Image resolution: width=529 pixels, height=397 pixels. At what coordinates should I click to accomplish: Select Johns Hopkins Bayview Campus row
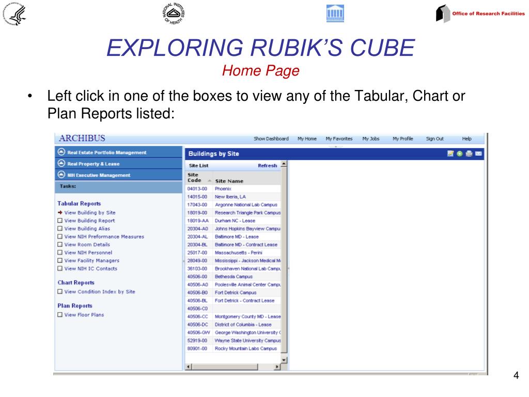pyautogui.click(x=233, y=228)
